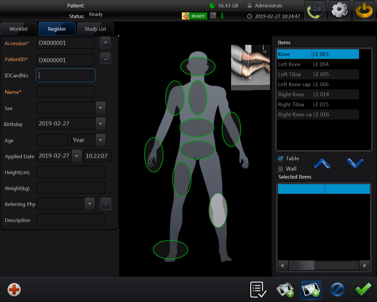
Task: Move item up with blue arrow
Action: click(322, 163)
